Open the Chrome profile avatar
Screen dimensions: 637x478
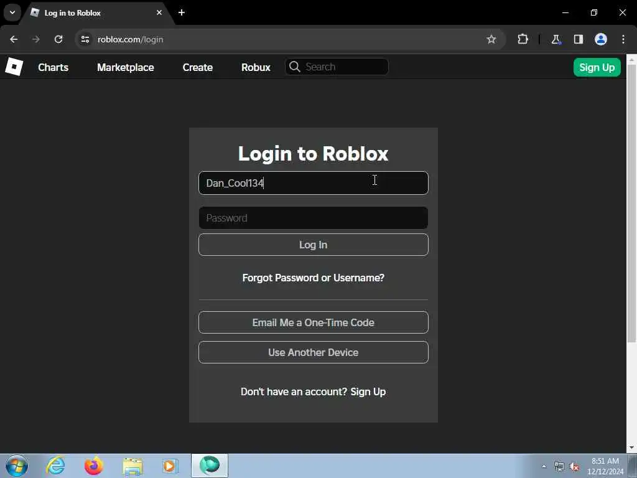(x=601, y=39)
